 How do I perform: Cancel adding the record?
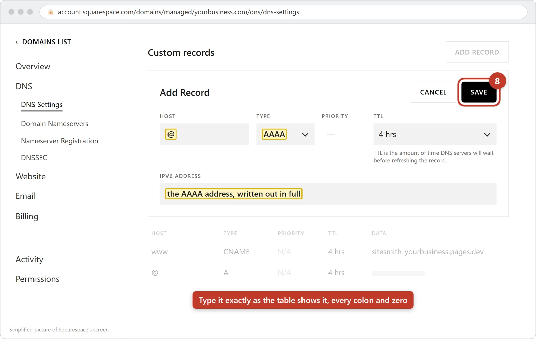(x=433, y=92)
